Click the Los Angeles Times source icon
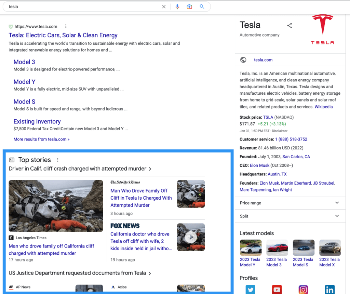This screenshot has height=294, width=350. point(11,238)
